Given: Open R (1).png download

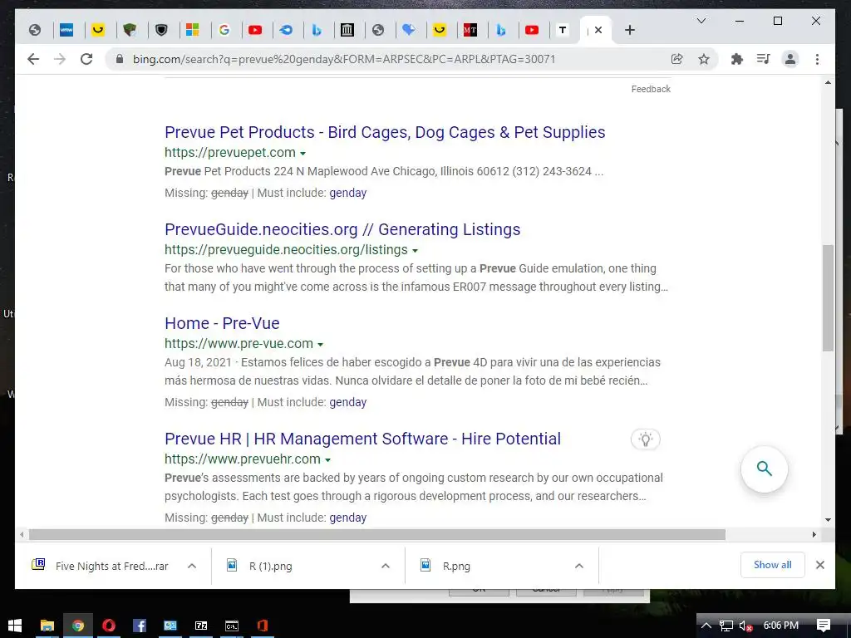Looking at the screenshot, I should click(259, 566).
